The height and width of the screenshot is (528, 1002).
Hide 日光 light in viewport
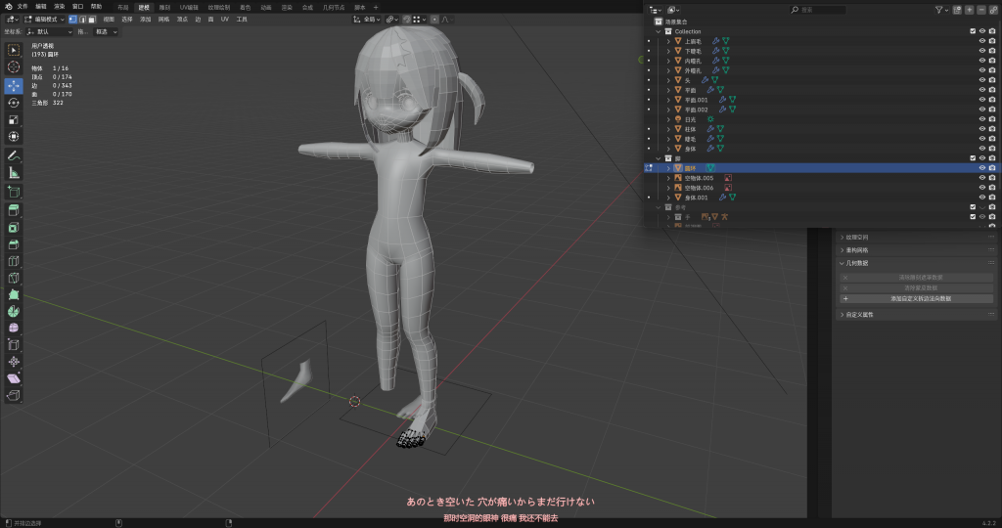[x=981, y=119]
